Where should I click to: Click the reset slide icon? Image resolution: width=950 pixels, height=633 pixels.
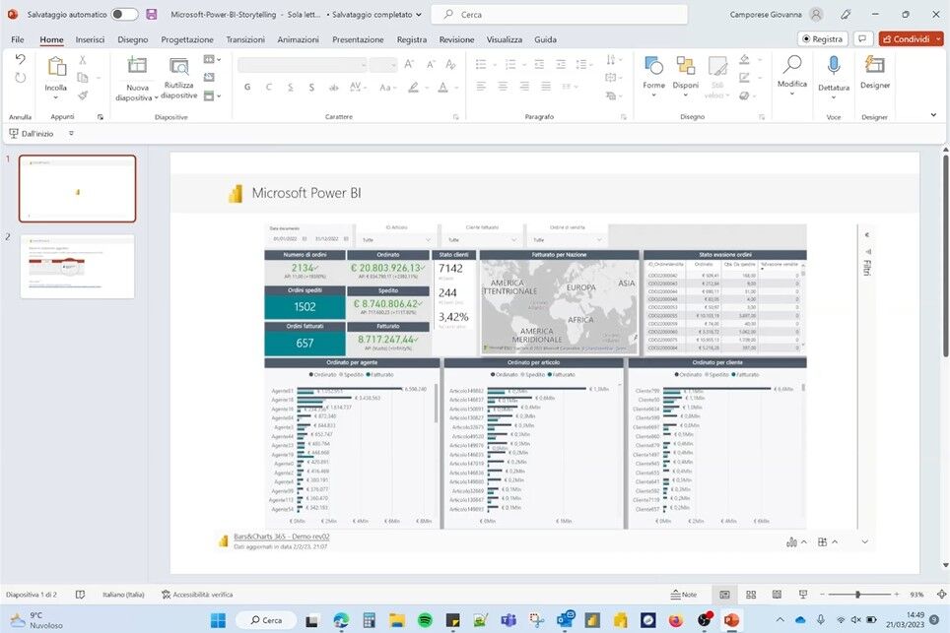pos(209,77)
